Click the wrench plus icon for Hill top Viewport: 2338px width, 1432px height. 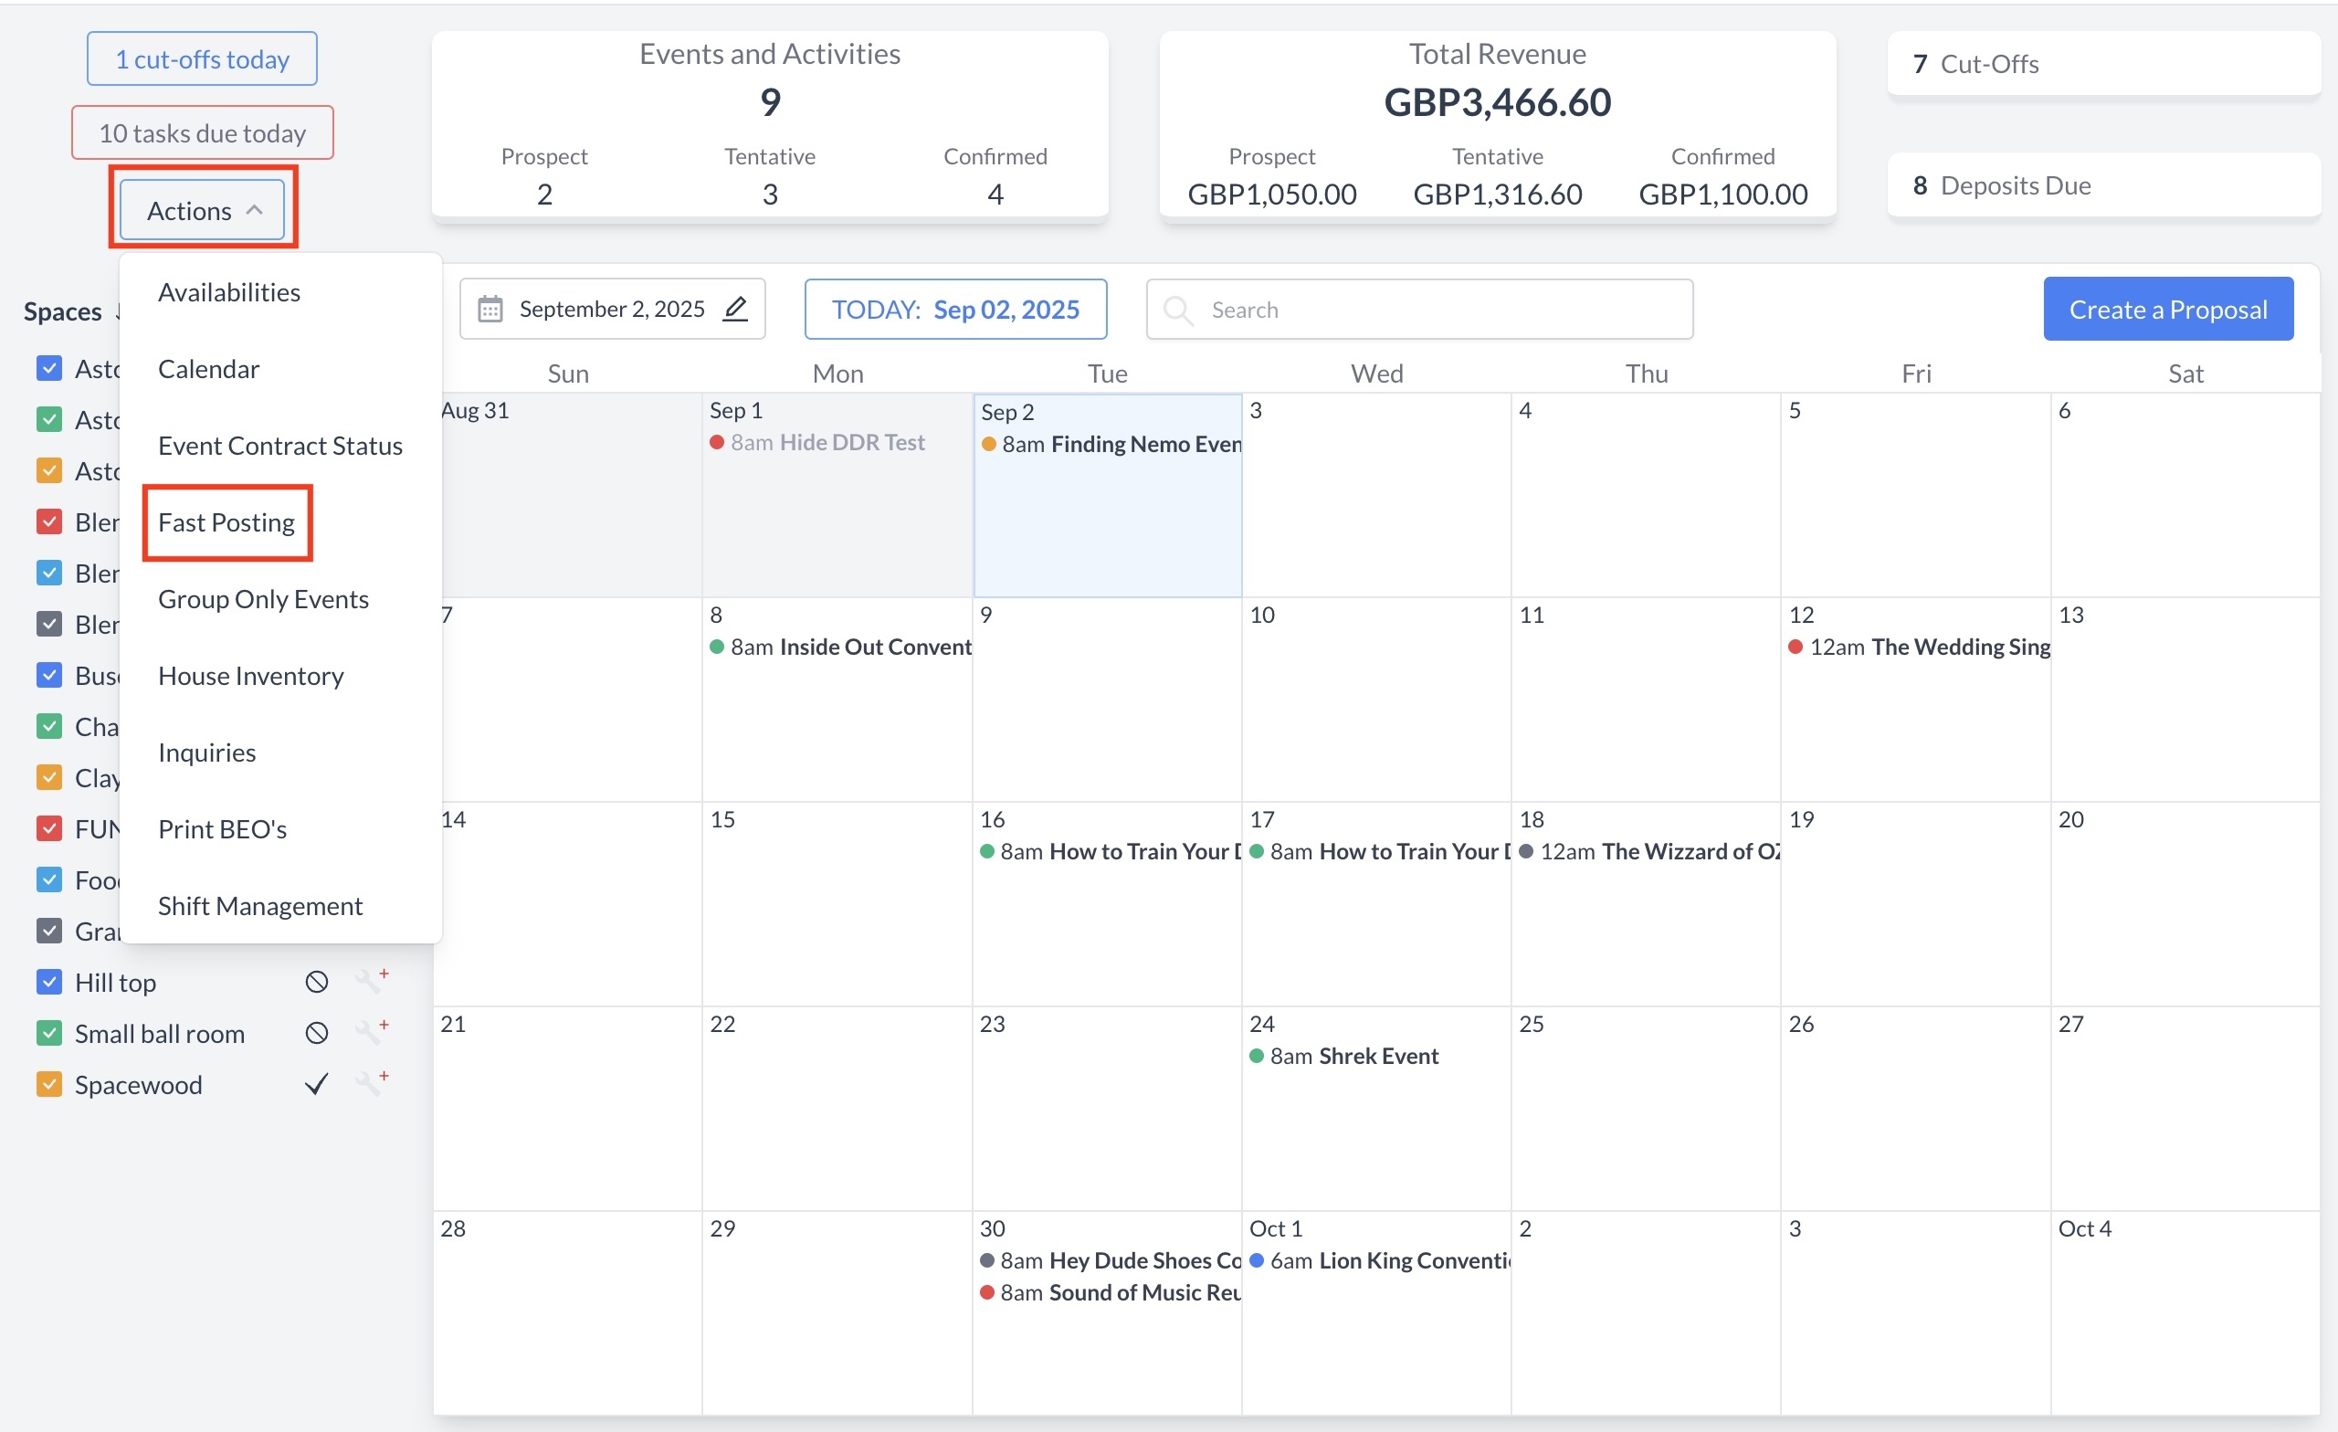tap(372, 980)
